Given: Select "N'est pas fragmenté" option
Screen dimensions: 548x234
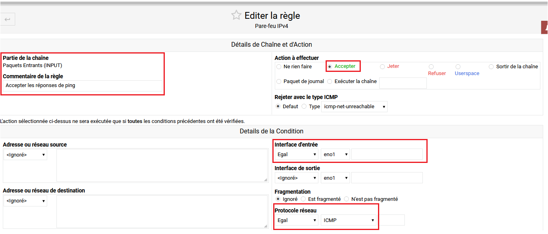Looking at the screenshot, I should tap(346, 198).
